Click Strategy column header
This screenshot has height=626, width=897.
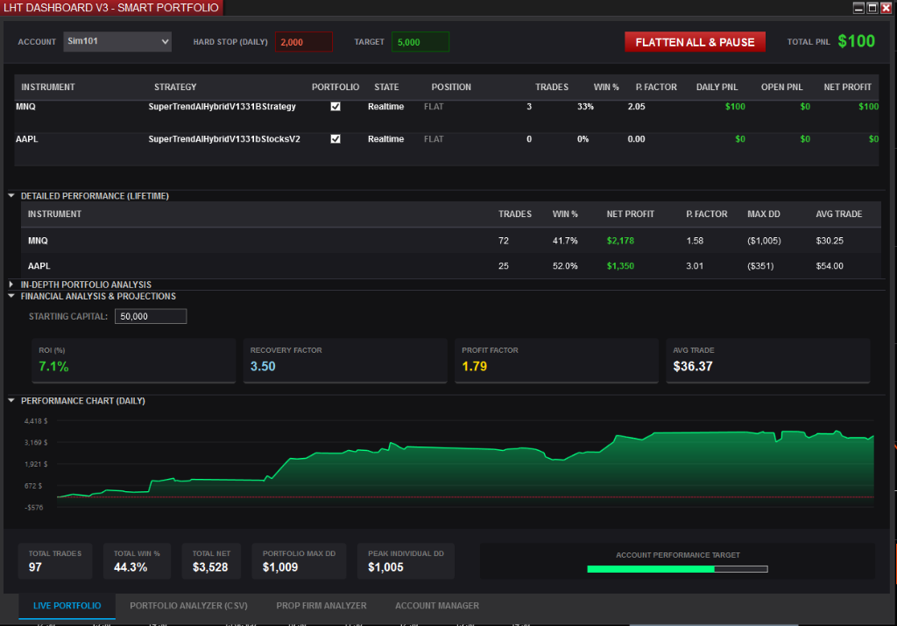(175, 87)
